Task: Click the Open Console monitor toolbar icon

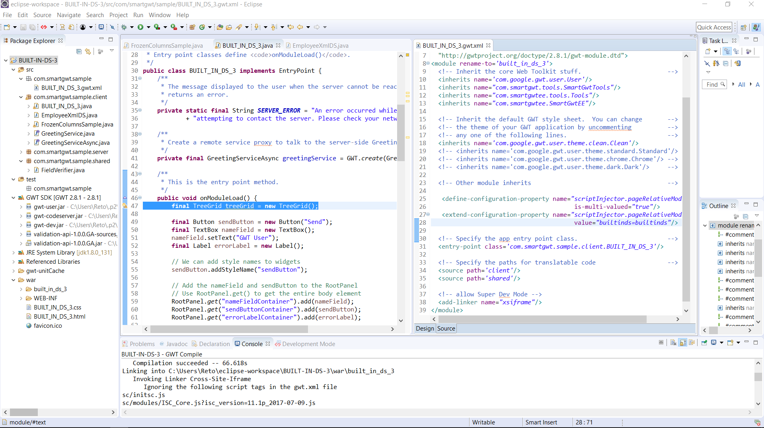Action: (x=101, y=27)
